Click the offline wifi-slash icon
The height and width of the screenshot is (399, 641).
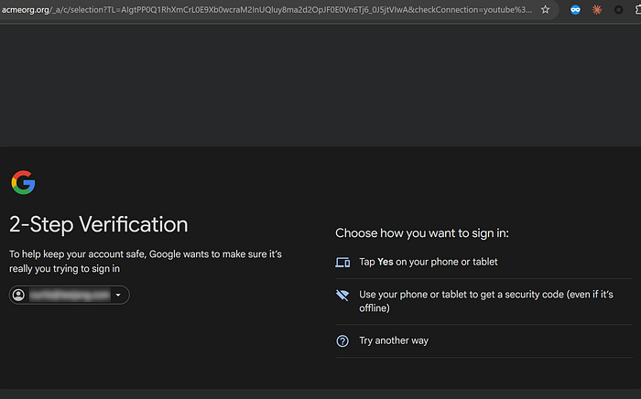(342, 295)
